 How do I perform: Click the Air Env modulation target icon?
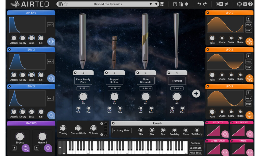[x=51, y=41]
